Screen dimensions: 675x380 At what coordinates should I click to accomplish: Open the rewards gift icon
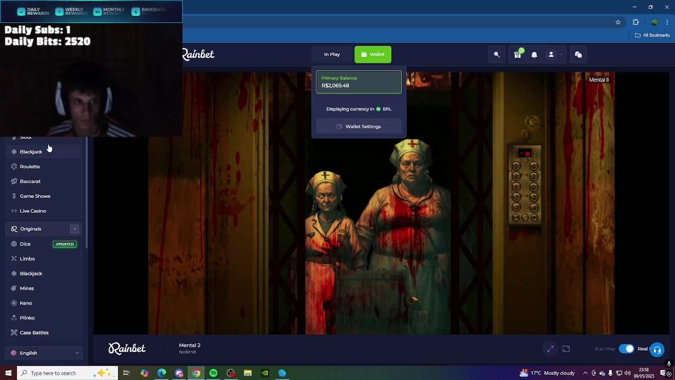click(x=518, y=54)
